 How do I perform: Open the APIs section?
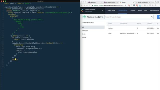point(145,10)
